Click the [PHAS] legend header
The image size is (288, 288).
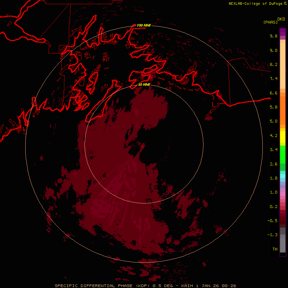270,22
